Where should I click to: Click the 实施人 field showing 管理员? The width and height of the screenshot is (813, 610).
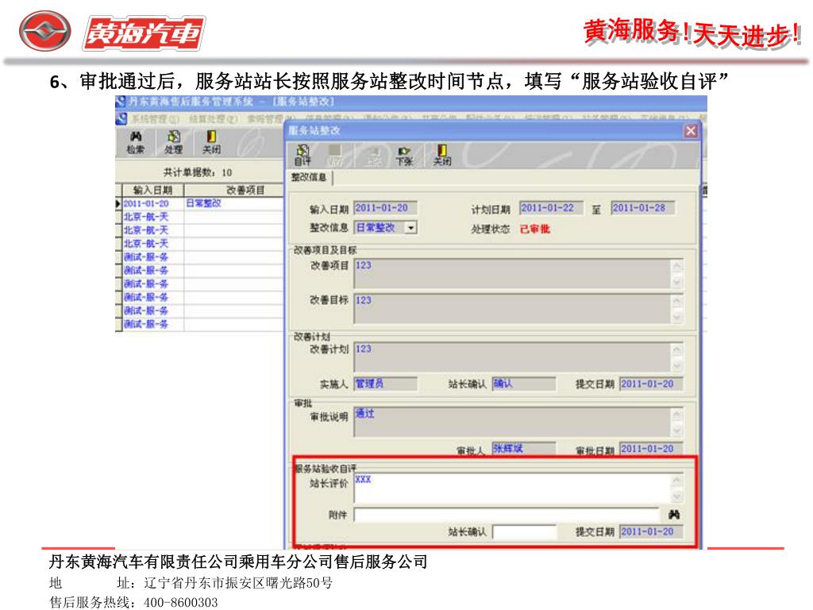pyautogui.click(x=385, y=384)
